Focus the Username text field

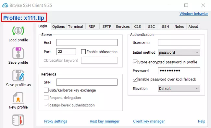click(x=179, y=42)
